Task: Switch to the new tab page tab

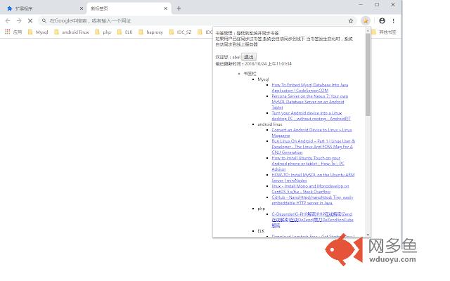Action: coord(129,8)
